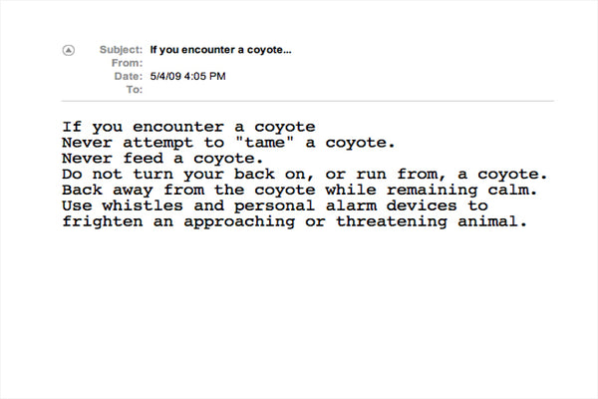The width and height of the screenshot is (598, 399).
Task: Click the line 'Never attempt to "tame" a coyote.'
Action: click(228, 143)
